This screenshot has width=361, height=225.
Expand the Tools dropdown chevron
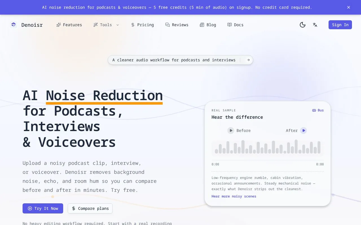(x=118, y=25)
